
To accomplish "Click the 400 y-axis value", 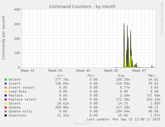I will coord(17,9).
